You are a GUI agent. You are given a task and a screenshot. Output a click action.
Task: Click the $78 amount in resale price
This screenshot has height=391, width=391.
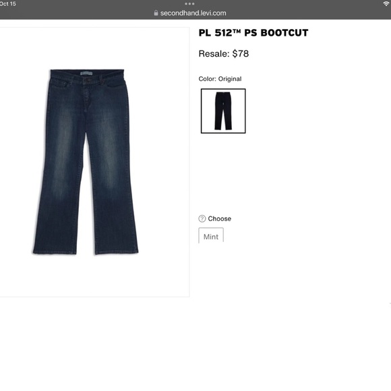tap(241, 54)
